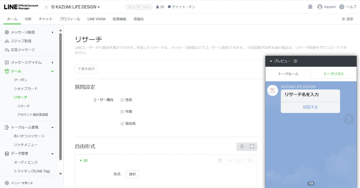Open the プロフィール tab
The image size is (360, 188).
click(x=70, y=19)
